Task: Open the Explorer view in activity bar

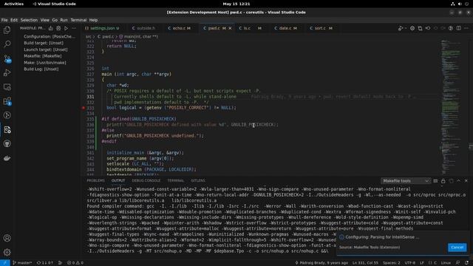Action: click(x=7, y=30)
